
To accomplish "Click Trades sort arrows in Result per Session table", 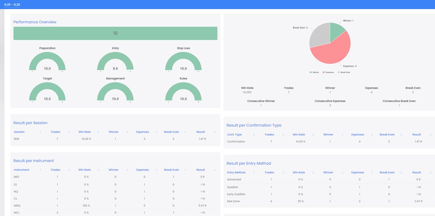I will tap(69, 132).
